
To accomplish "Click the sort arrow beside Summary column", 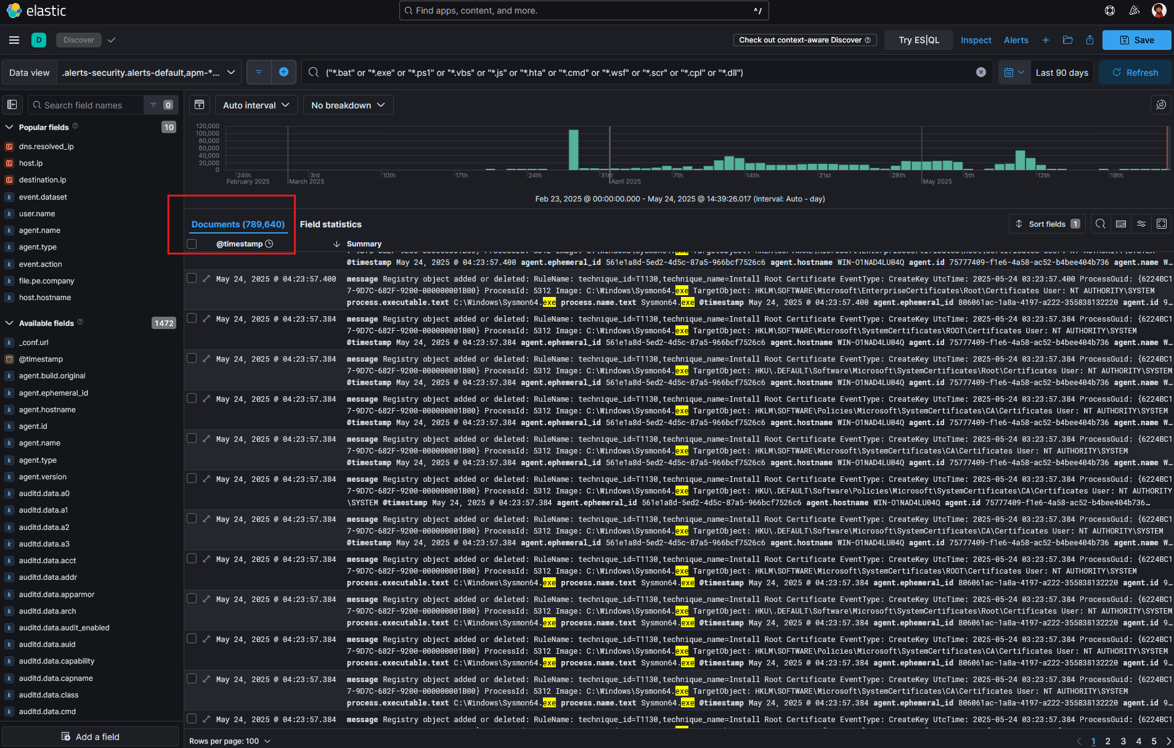I will 336,244.
